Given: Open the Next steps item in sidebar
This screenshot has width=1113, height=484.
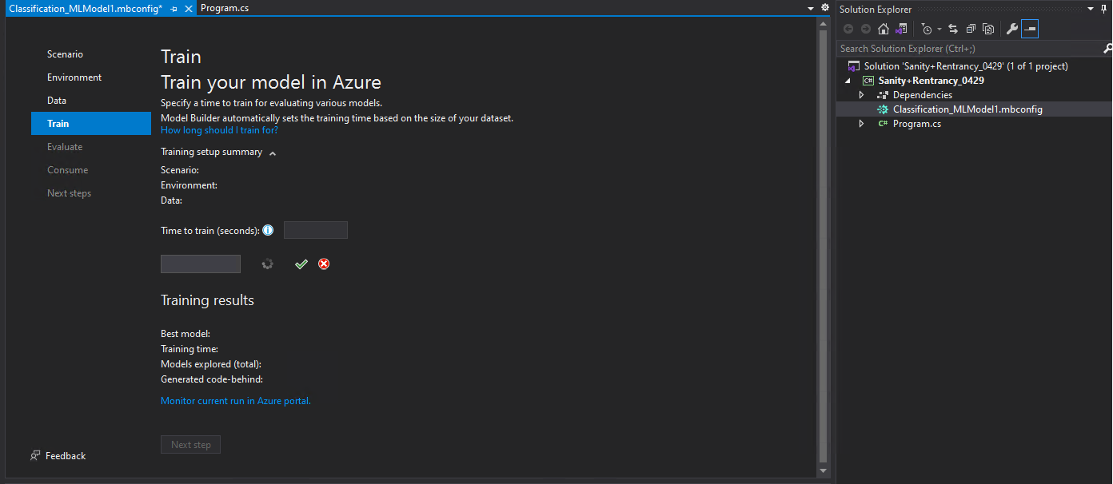Looking at the screenshot, I should (x=70, y=193).
